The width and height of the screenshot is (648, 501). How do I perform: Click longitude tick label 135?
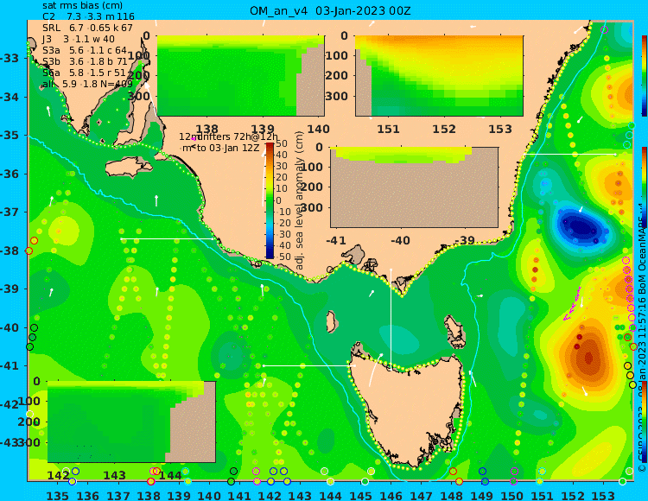tap(57, 496)
